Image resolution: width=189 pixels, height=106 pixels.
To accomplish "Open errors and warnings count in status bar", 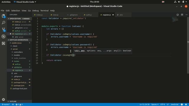I will coord(19,105).
